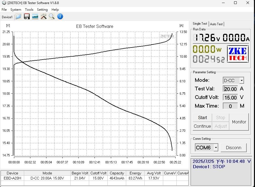Click the Avg Volt column header
Image resolution: width=255 pixels, height=187 pixels.
(154, 173)
